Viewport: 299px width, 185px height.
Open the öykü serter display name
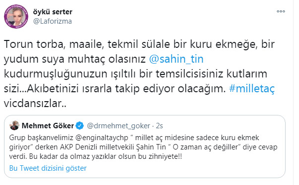coord(53,12)
